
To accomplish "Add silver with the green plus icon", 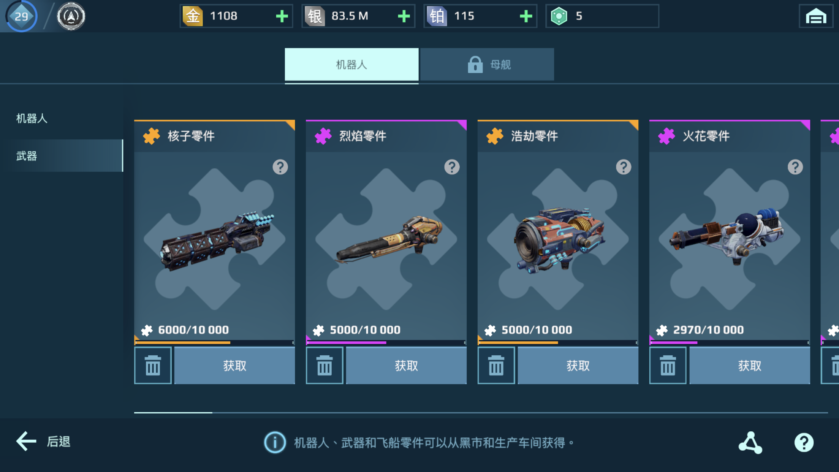I will click(404, 16).
